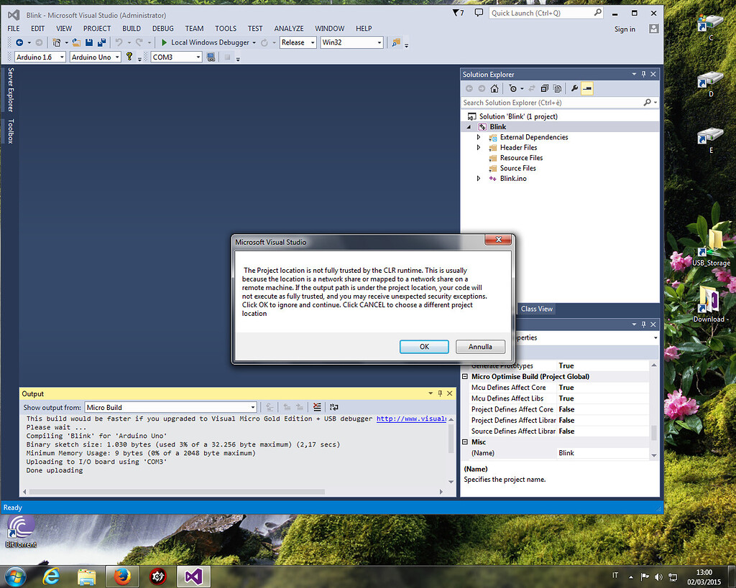Click the Home icon in Solution Explorer

494,88
